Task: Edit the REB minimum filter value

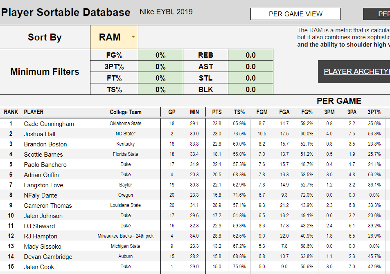Action: click(250, 55)
